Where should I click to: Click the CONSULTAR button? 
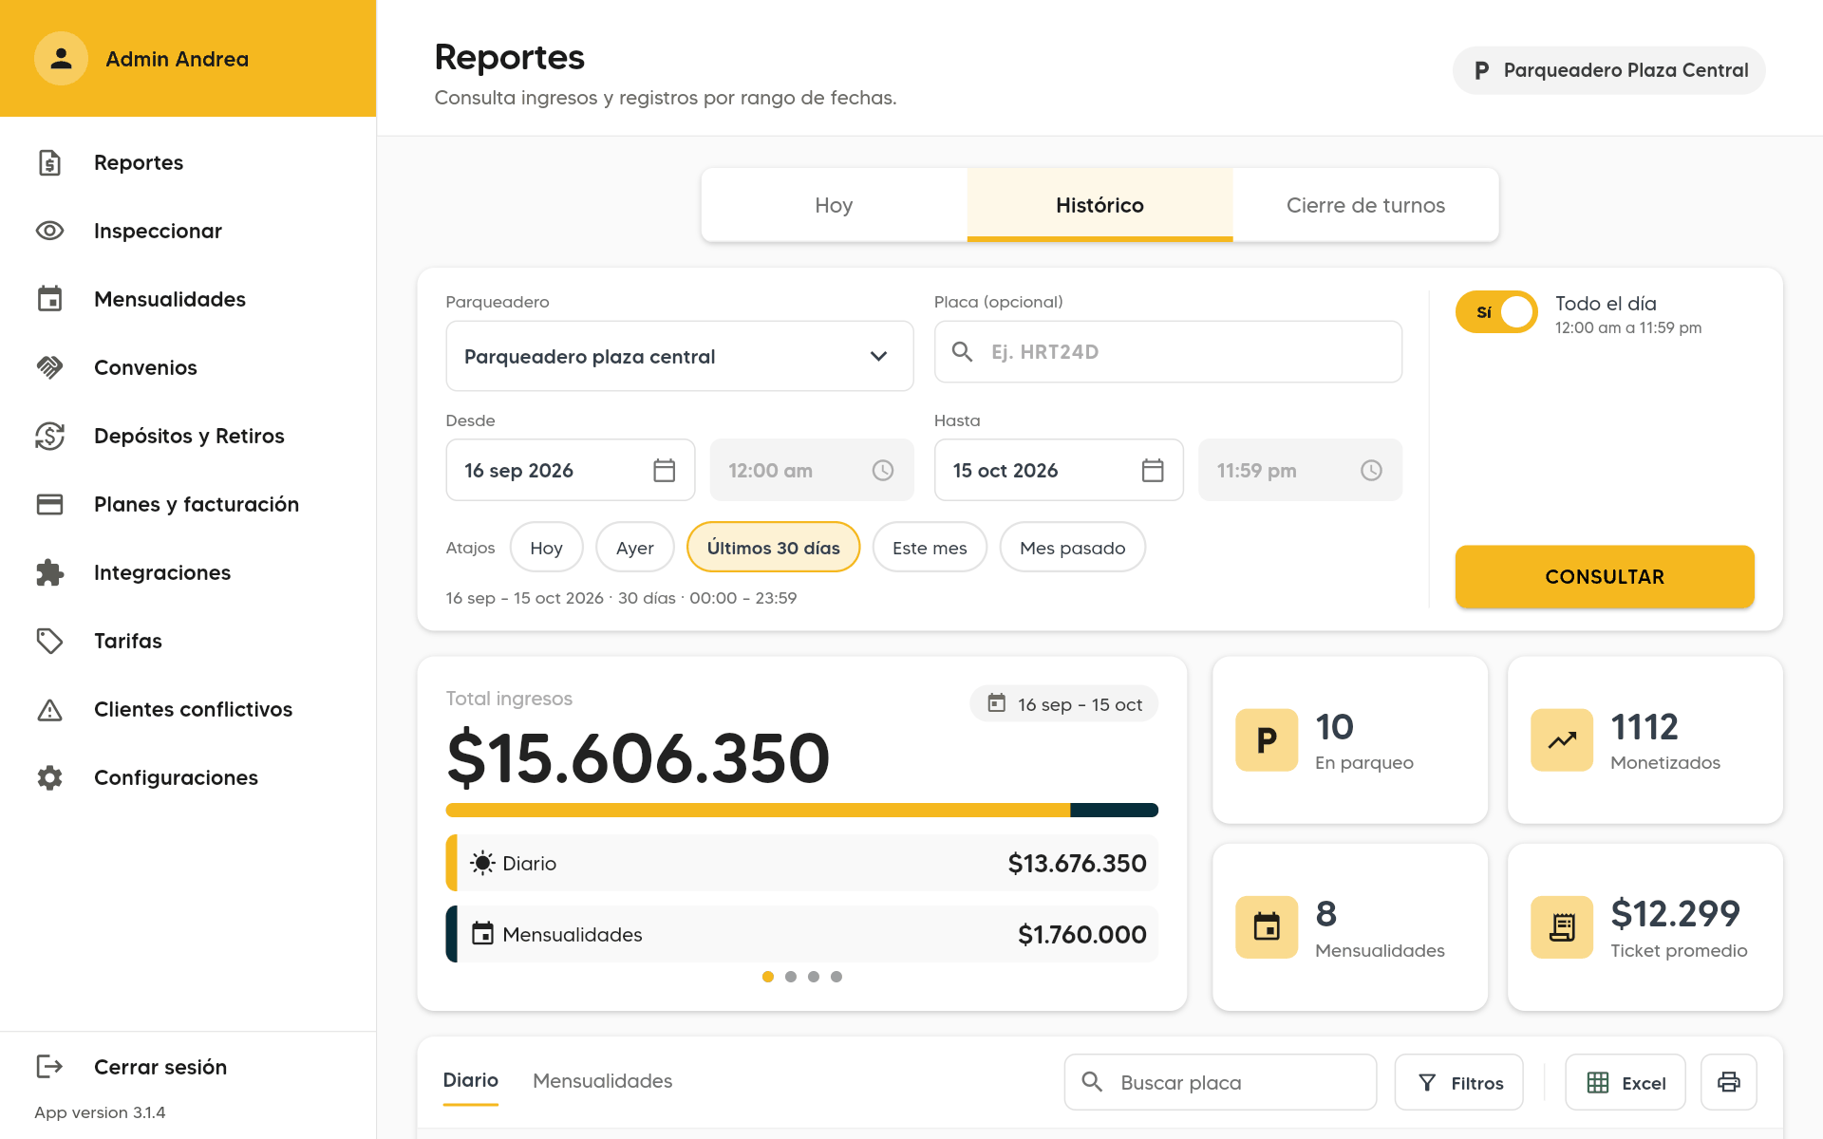(x=1605, y=576)
